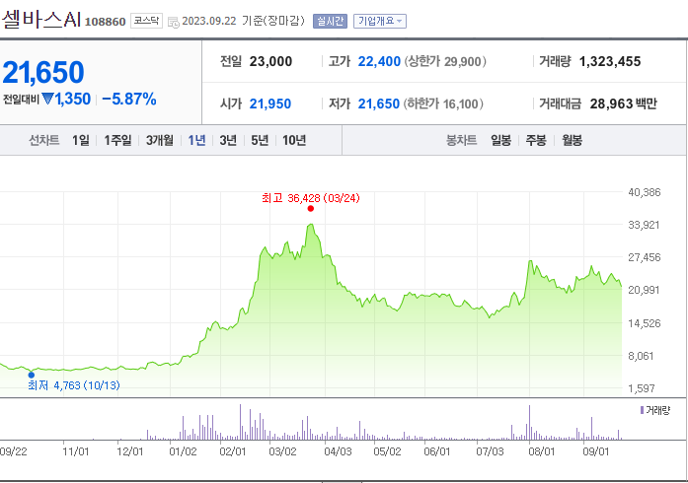Click the clock icon before the date
Viewport: 688px width, 483px height.
coord(174,22)
